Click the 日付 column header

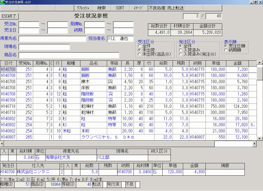(8, 63)
